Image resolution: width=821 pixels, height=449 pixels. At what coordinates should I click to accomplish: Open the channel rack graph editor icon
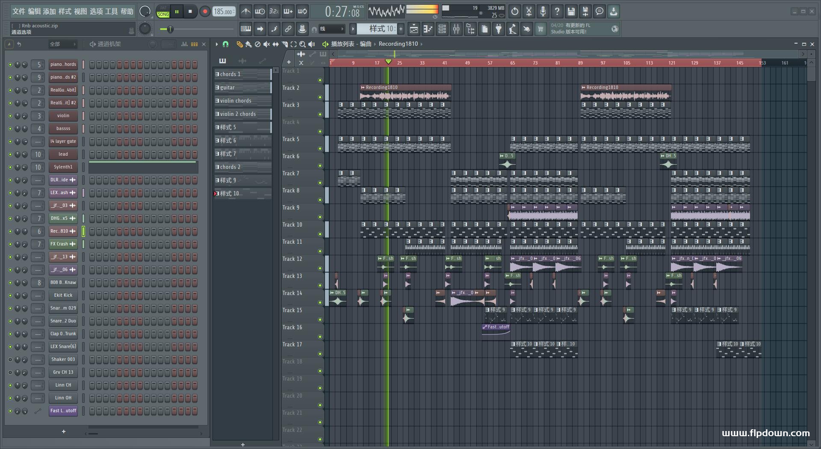coord(184,44)
